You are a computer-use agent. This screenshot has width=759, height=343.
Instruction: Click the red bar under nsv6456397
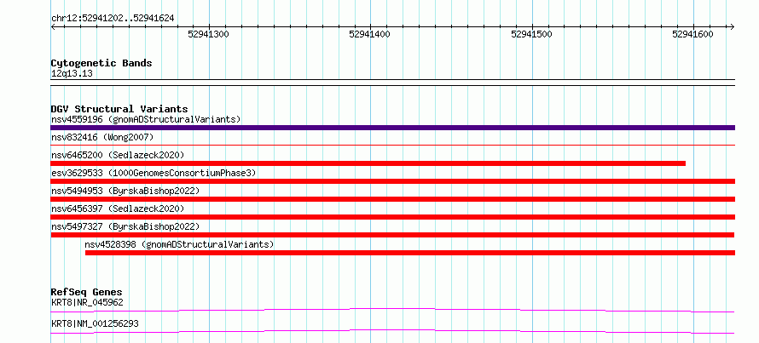[392, 217]
